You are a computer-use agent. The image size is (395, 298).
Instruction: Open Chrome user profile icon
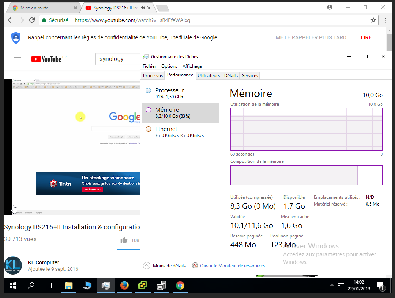tap(330, 7)
